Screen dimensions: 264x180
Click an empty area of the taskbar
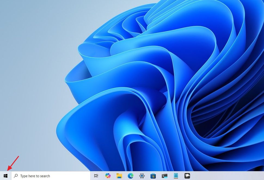[231, 176]
